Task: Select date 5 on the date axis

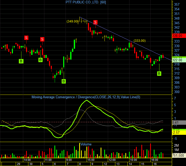Action: (43, 164)
